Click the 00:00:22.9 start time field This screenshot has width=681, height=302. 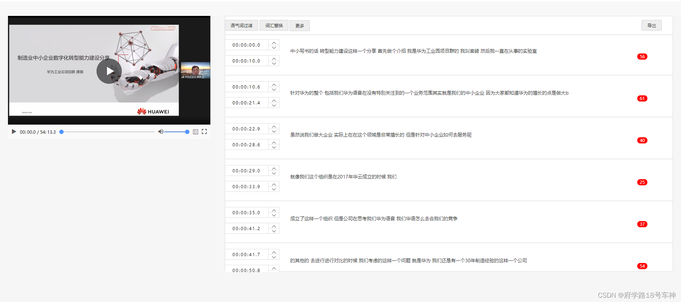point(247,129)
